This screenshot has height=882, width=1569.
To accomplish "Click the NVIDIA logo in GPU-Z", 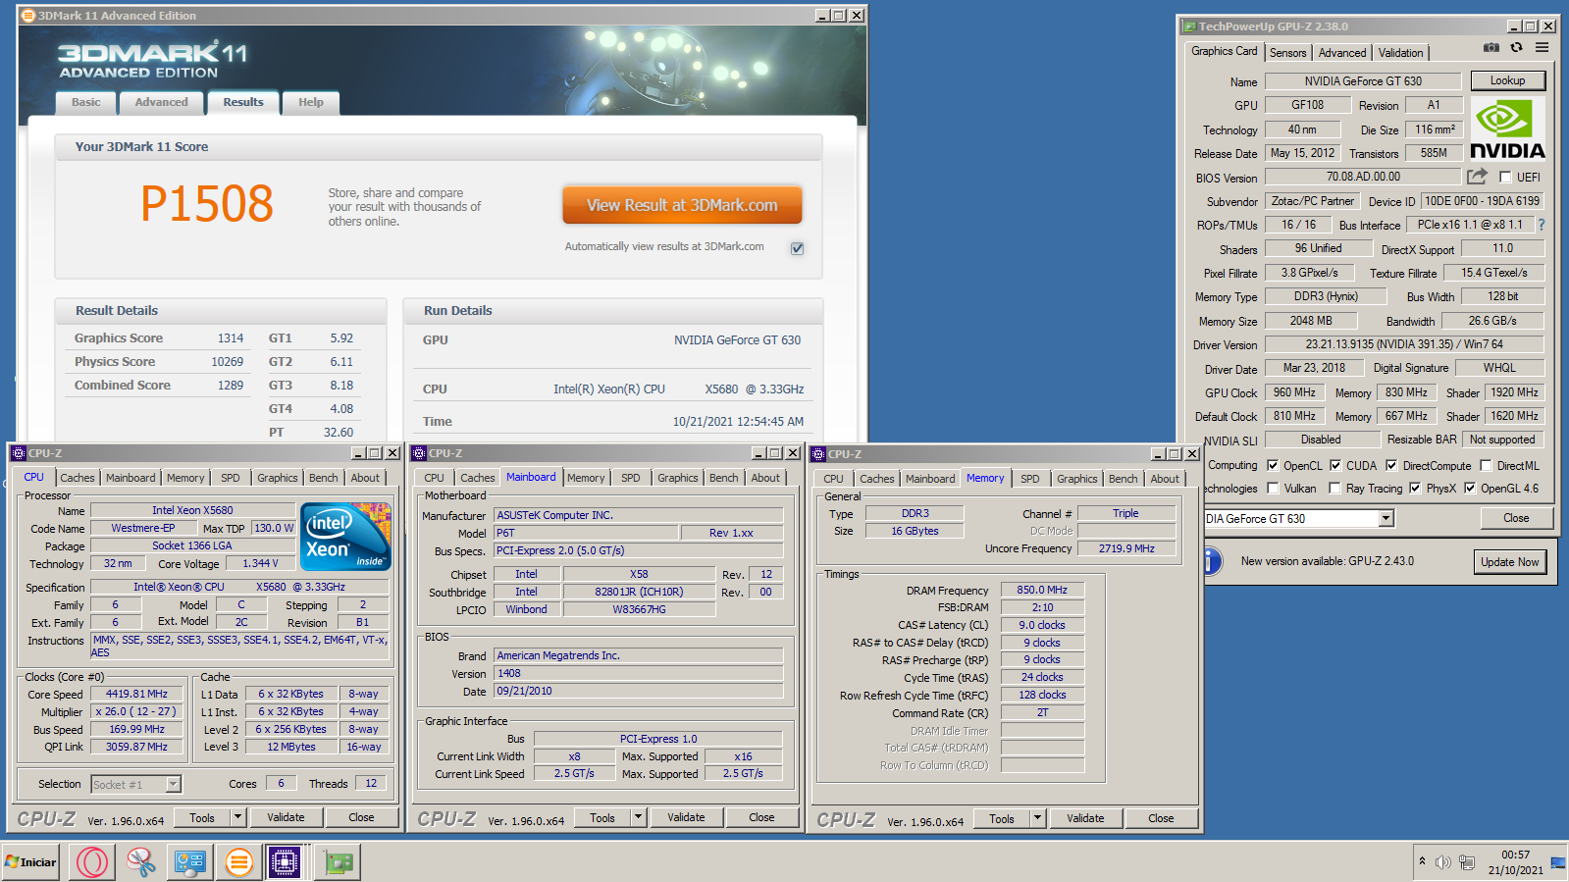I will [1507, 129].
